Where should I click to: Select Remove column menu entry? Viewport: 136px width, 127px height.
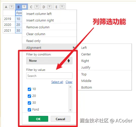coord(49,27)
